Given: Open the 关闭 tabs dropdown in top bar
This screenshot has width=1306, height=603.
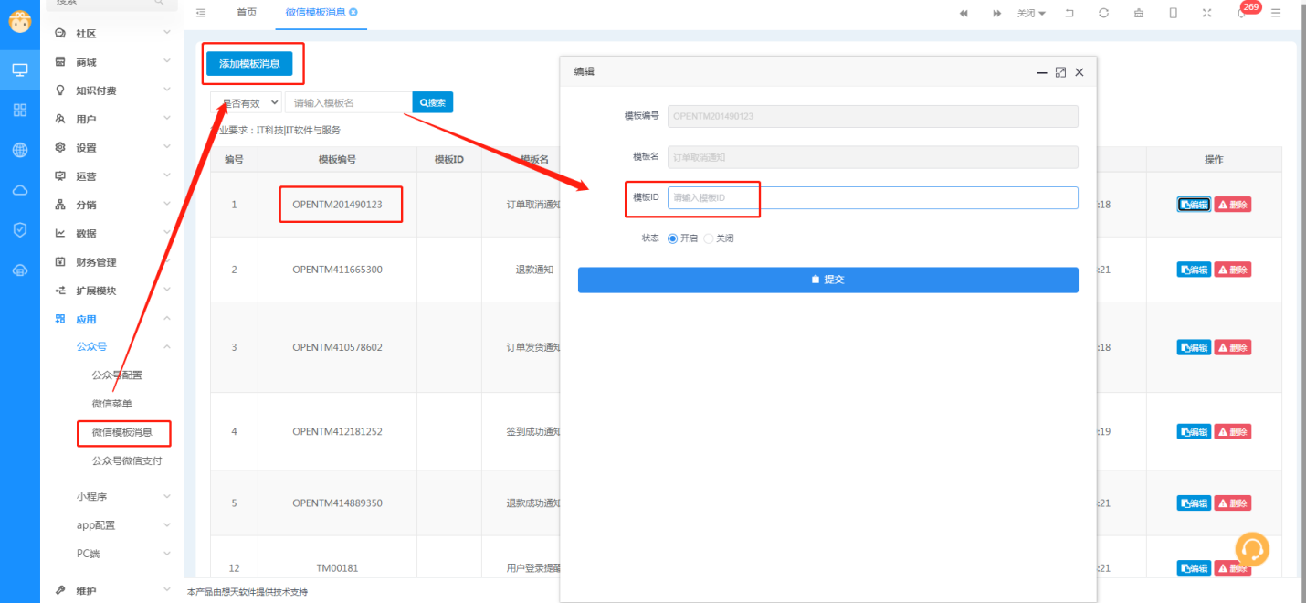Looking at the screenshot, I should (x=1031, y=13).
